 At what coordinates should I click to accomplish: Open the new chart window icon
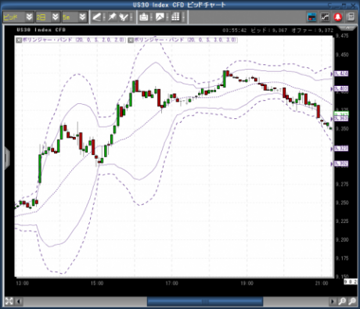(x=325, y=17)
